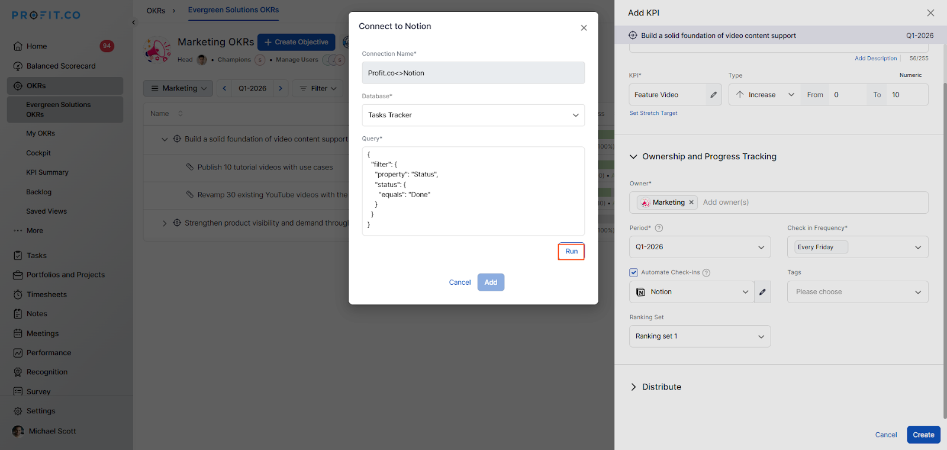Image resolution: width=947 pixels, height=450 pixels.
Task: Cancel the Add KPI panel
Action: [886, 435]
